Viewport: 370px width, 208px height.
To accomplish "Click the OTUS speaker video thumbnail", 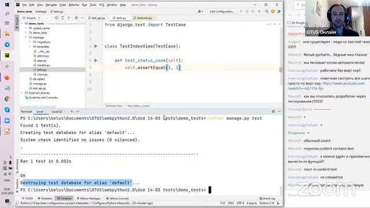I will tap(338, 18).
